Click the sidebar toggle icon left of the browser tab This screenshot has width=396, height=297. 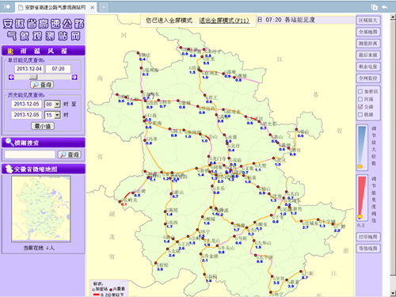(x=7, y=6)
